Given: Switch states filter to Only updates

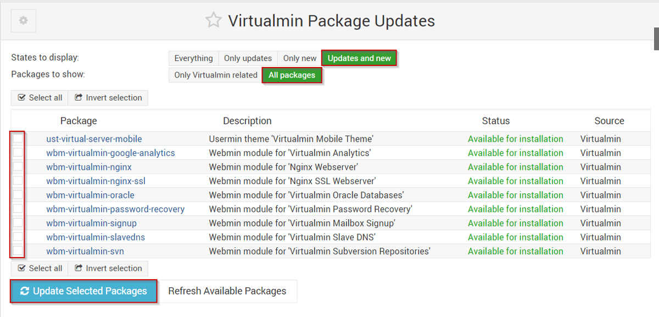Looking at the screenshot, I should tap(248, 58).
